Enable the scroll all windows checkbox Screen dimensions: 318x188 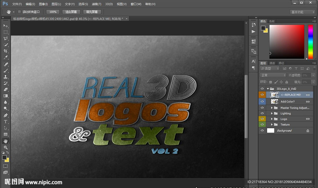pyautogui.click(x=19, y=12)
